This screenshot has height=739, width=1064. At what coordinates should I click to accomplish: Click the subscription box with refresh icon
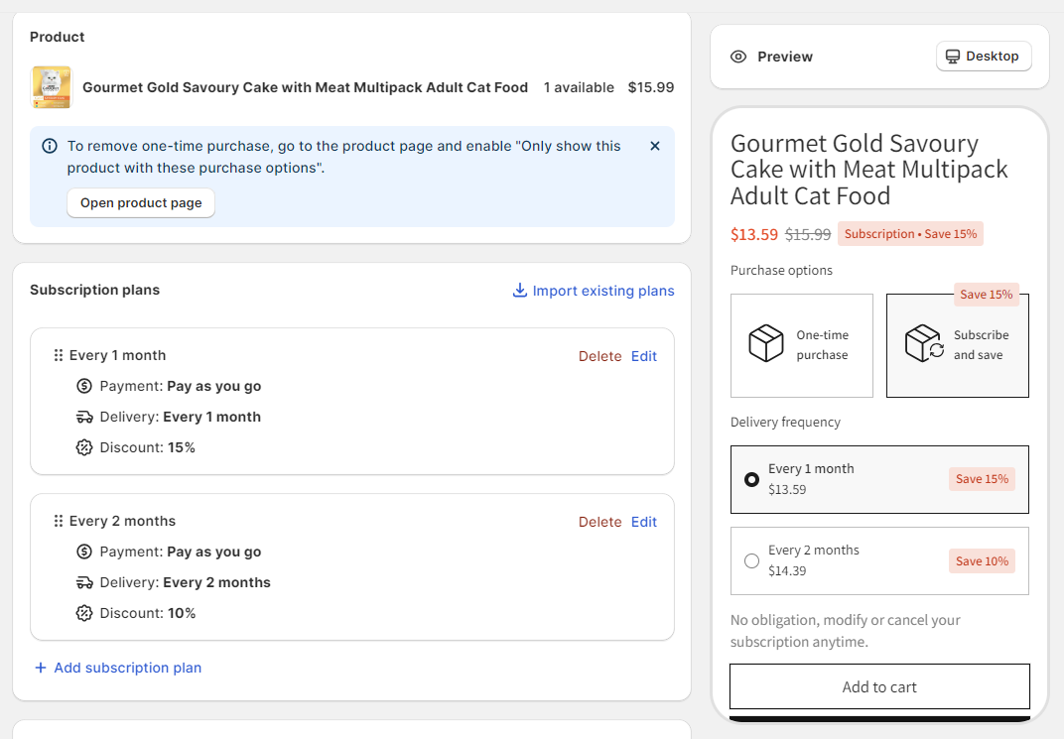924,343
